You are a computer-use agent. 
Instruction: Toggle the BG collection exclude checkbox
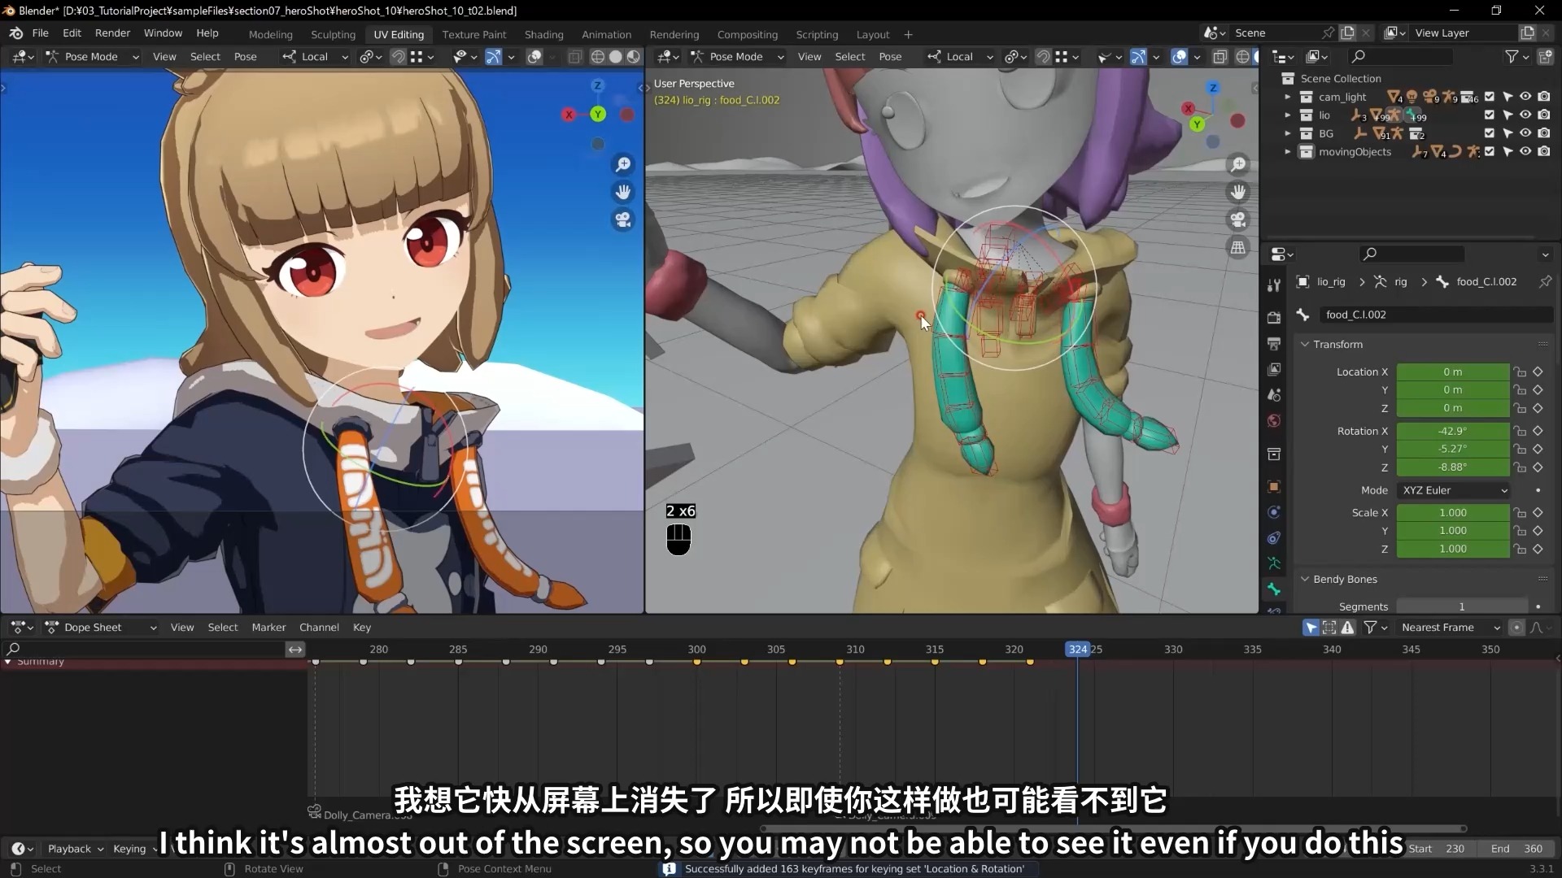click(1490, 133)
